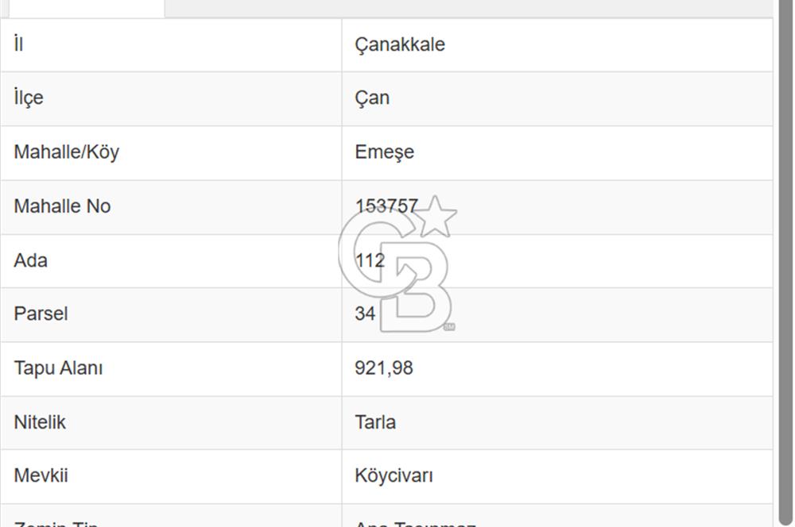Select the Nitelik value Tarla
The image size is (795, 527).
pyautogui.click(x=376, y=422)
